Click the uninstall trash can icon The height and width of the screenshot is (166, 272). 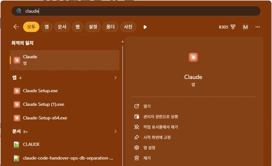click(137, 158)
